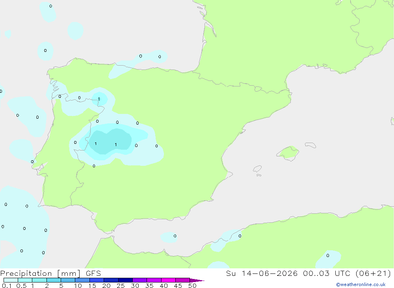This screenshot has width=394, height=288.
Task: Select the 5–10 mm legend swatch
Action: pyautogui.click(x=68, y=280)
